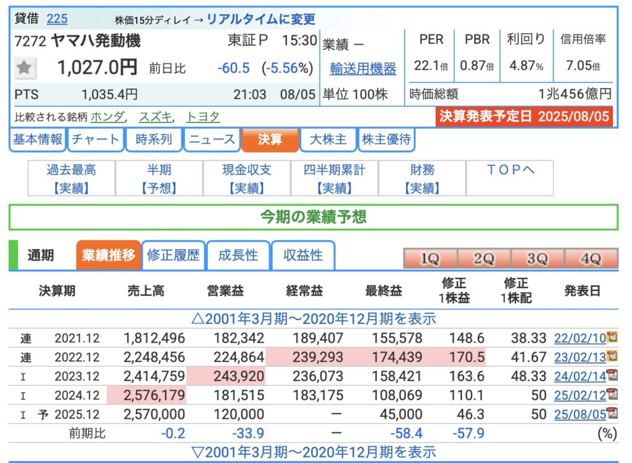
Task: Open the 大株主 tab
Action: pos(328,139)
